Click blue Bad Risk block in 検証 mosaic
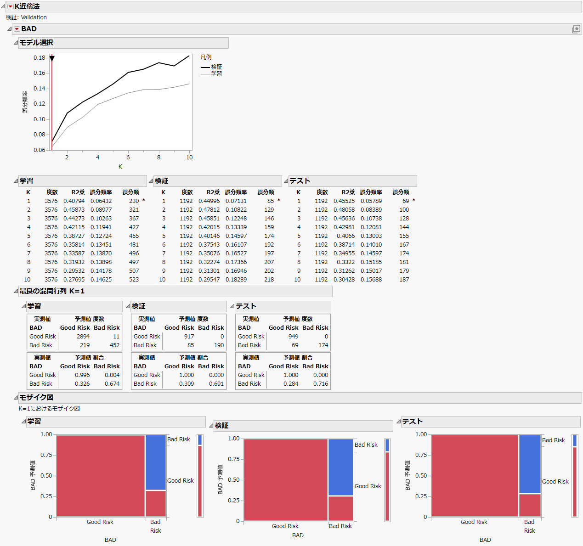Viewport: 583px width, 546px height. click(341, 467)
